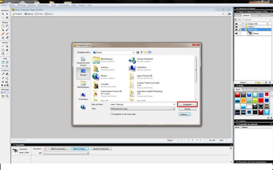Image resolution: width=273 pixels, height=170 pixels.
Task: Select the Marquee tool in Bitmap section
Action: tap(3, 26)
